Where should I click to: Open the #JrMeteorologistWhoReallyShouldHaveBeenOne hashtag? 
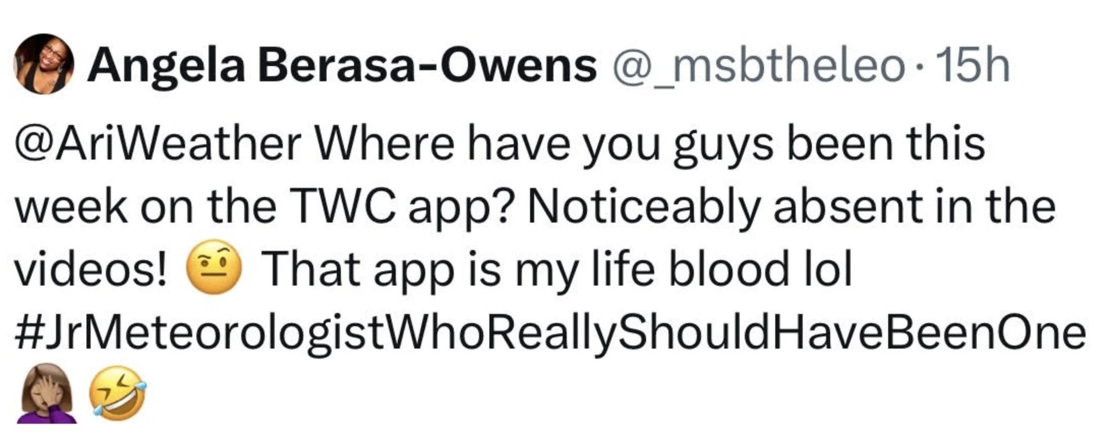pos(550,334)
